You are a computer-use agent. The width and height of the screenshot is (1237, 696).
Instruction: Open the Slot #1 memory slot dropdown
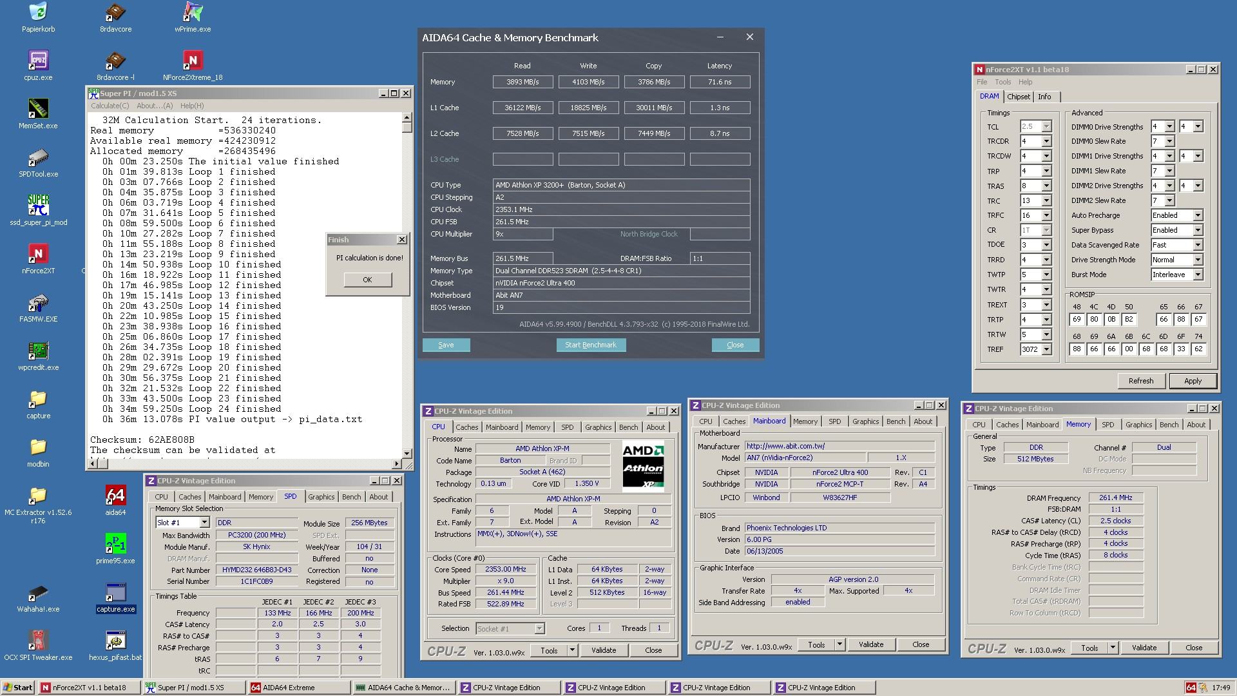point(204,523)
